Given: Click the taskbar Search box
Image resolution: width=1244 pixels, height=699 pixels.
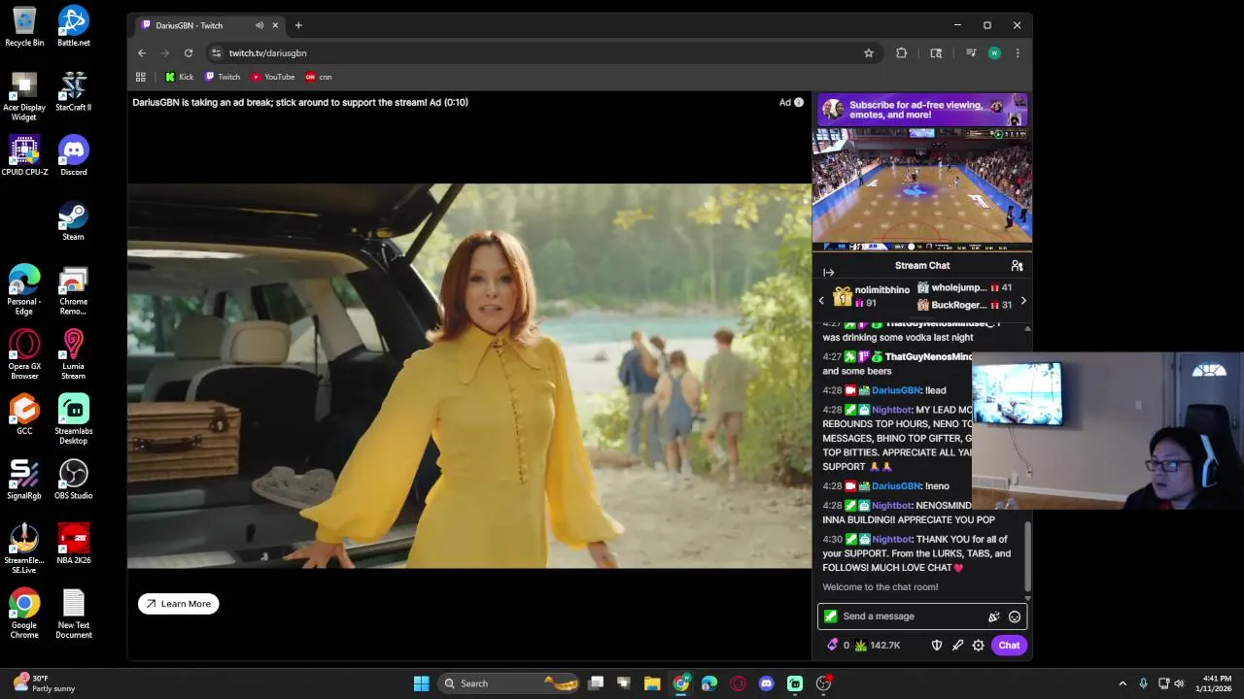Looking at the screenshot, I should 509,683.
